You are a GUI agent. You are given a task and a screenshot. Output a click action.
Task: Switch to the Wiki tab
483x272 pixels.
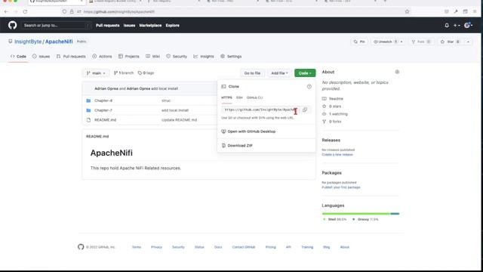pos(152,57)
